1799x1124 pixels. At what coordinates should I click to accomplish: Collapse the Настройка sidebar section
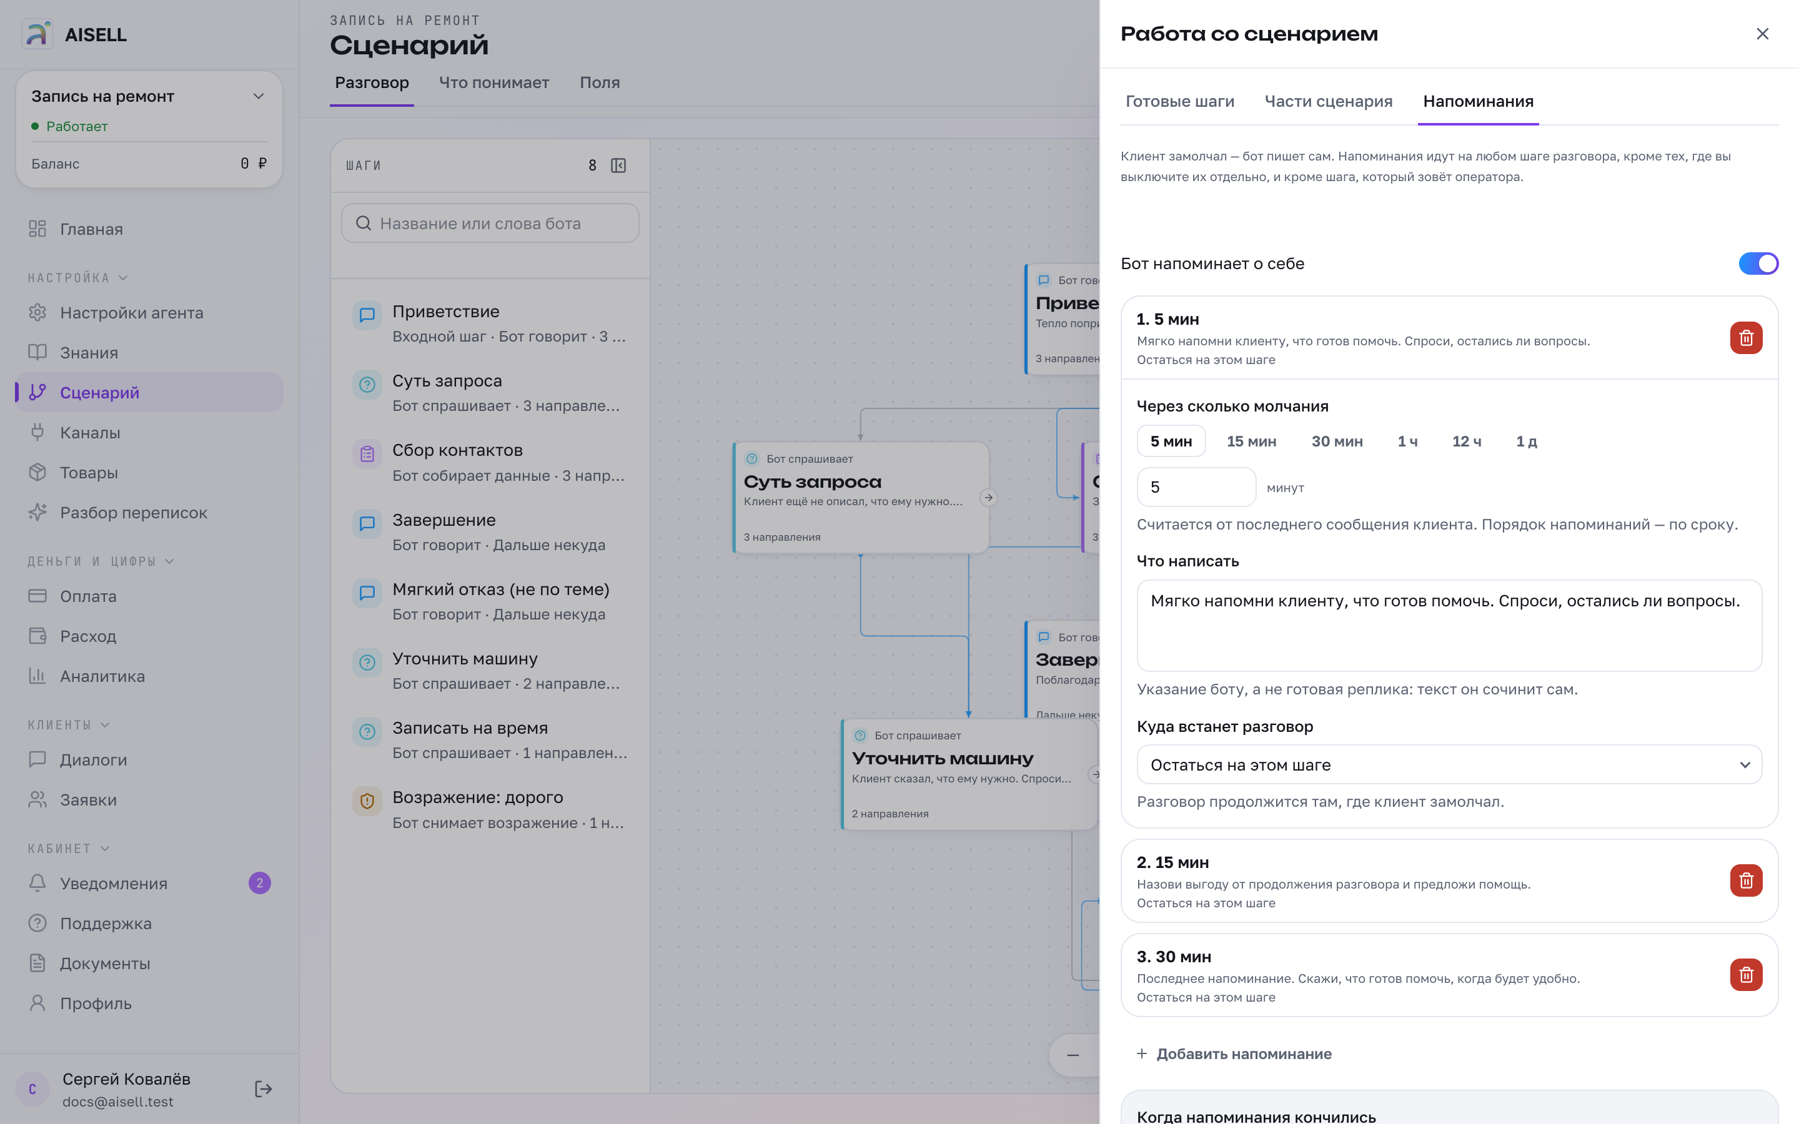point(78,277)
